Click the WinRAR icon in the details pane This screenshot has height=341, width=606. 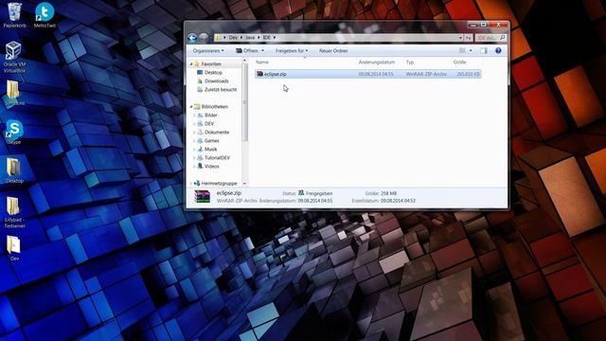tap(202, 196)
